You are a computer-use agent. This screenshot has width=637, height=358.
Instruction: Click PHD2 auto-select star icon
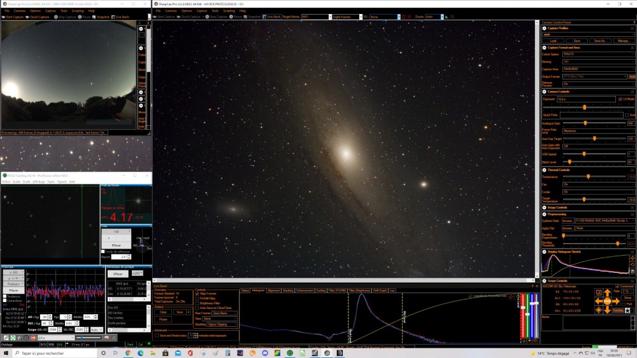20,338
